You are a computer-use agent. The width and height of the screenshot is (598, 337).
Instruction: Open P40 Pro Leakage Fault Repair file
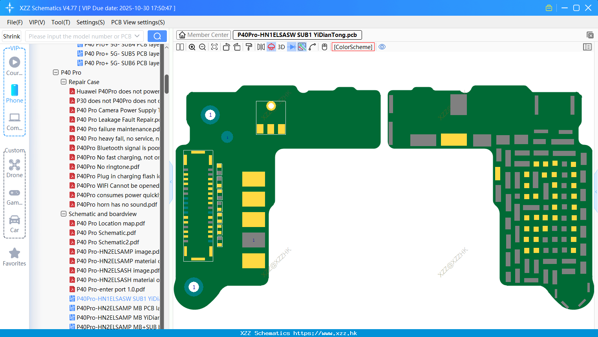[x=118, y=119]
